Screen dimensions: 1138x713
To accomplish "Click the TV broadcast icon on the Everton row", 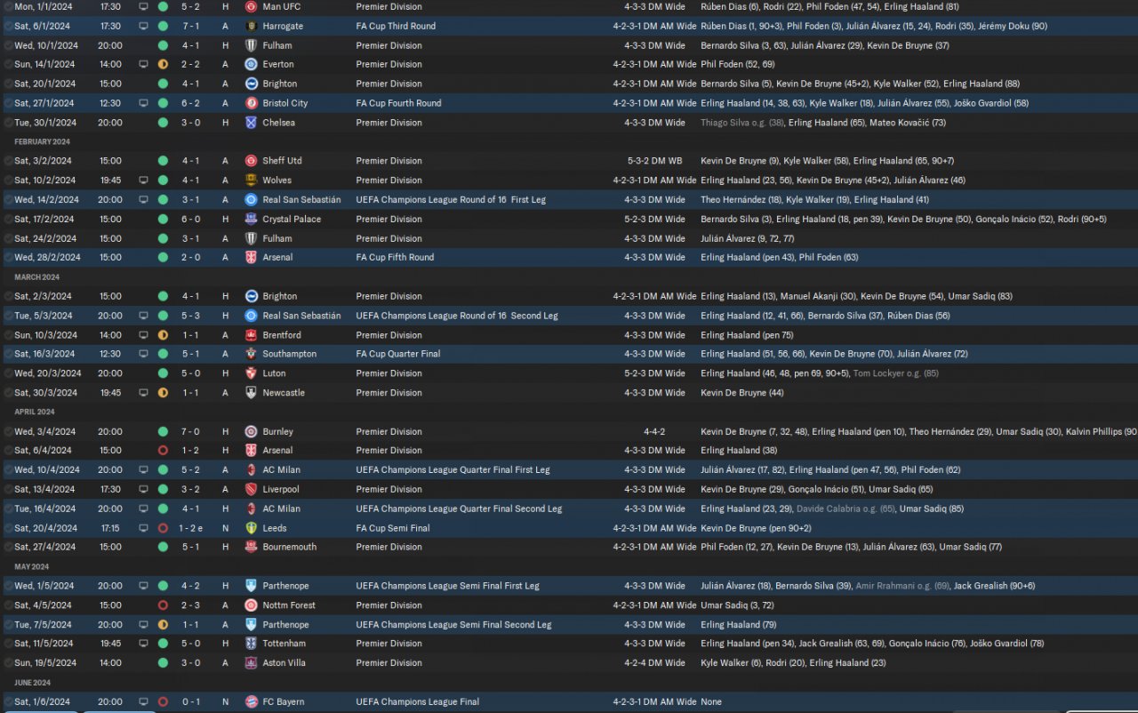I will point(144,64).
